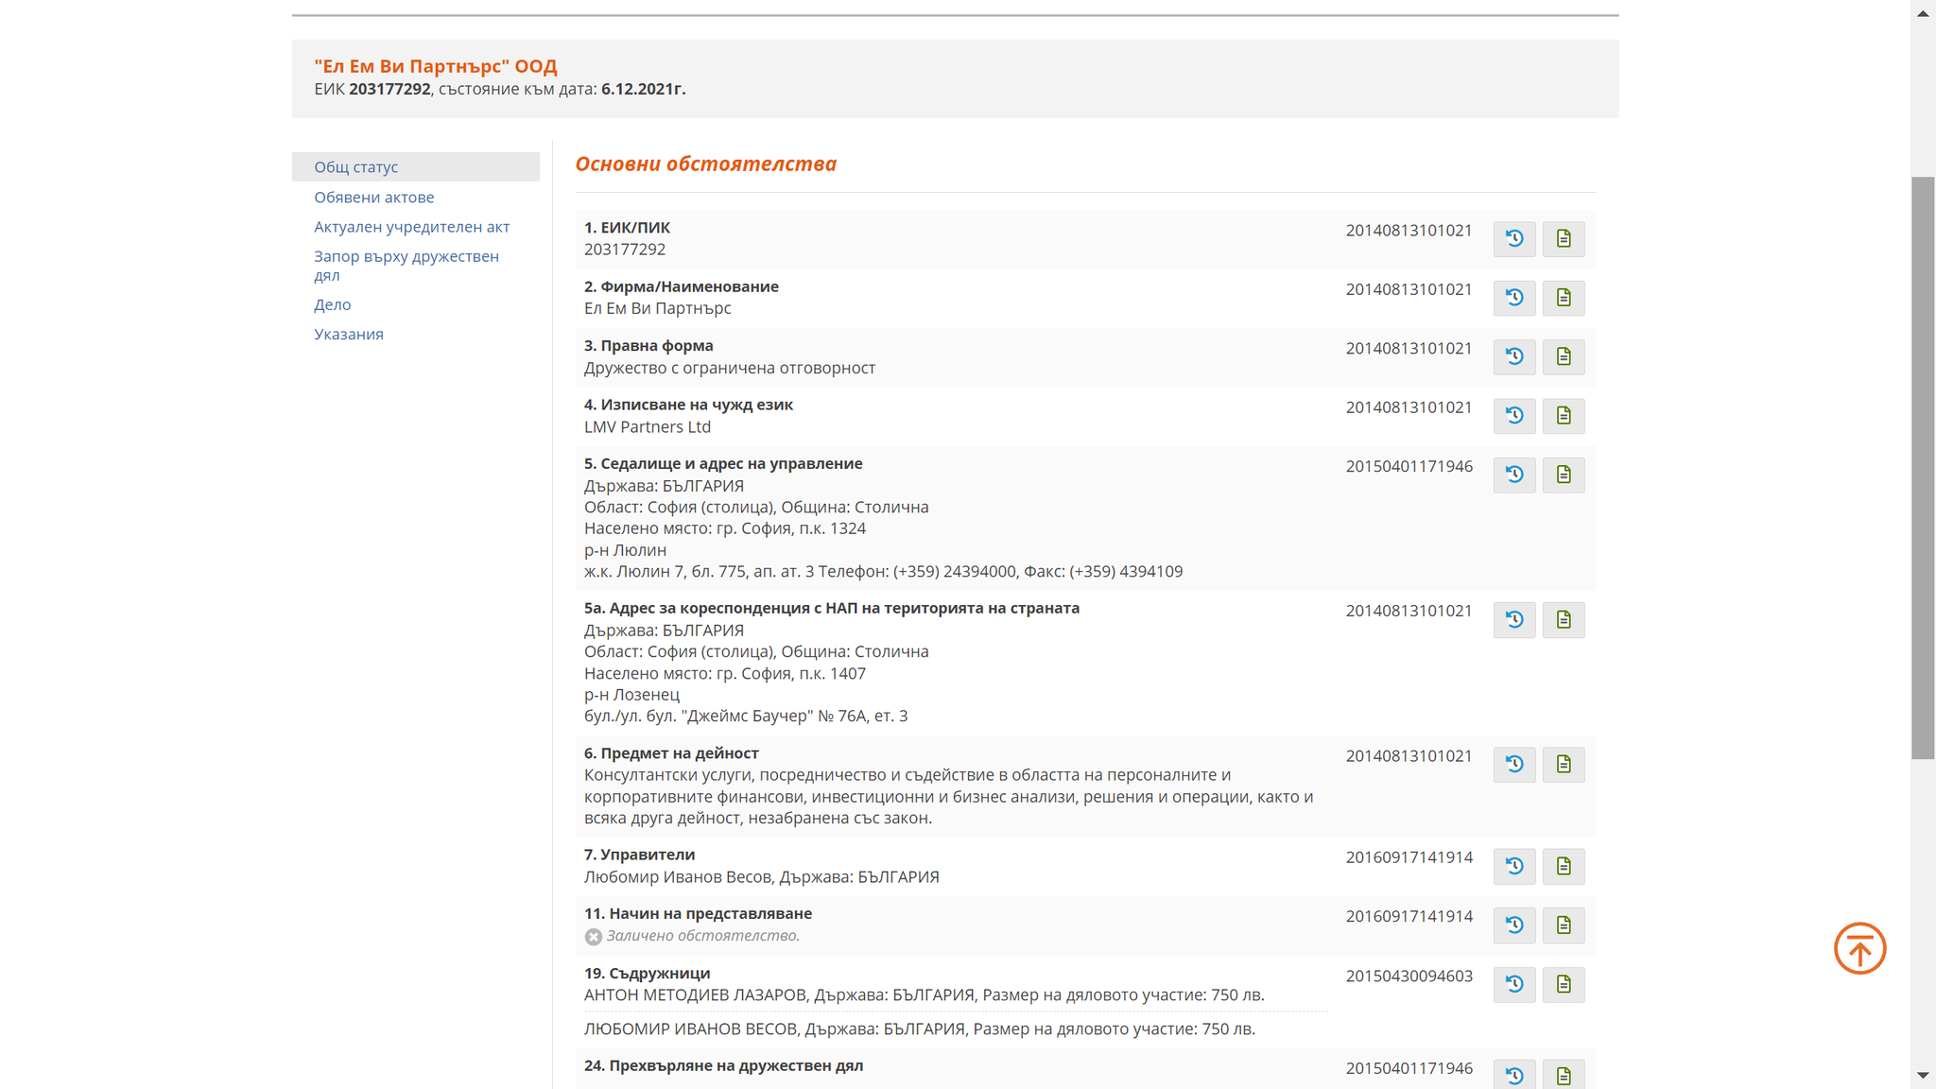The width and height of the screenshot is (1936, 1089).
Task: Open Запор върху дружествен дял link
Action: tap(406, 266)
